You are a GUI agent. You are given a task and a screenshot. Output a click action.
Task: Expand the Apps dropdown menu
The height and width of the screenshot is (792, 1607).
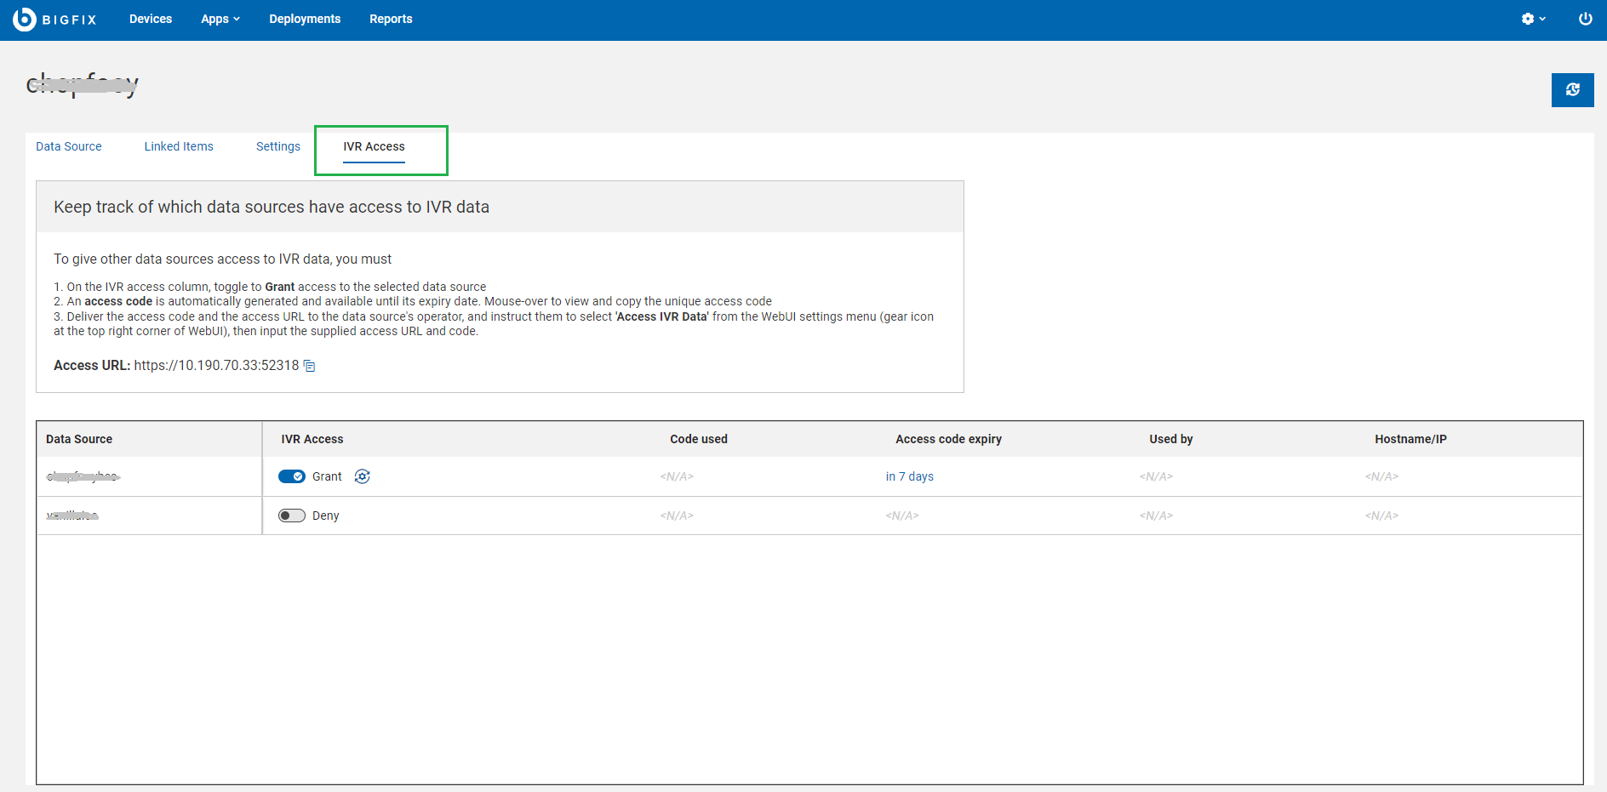(x=220, y=19)
